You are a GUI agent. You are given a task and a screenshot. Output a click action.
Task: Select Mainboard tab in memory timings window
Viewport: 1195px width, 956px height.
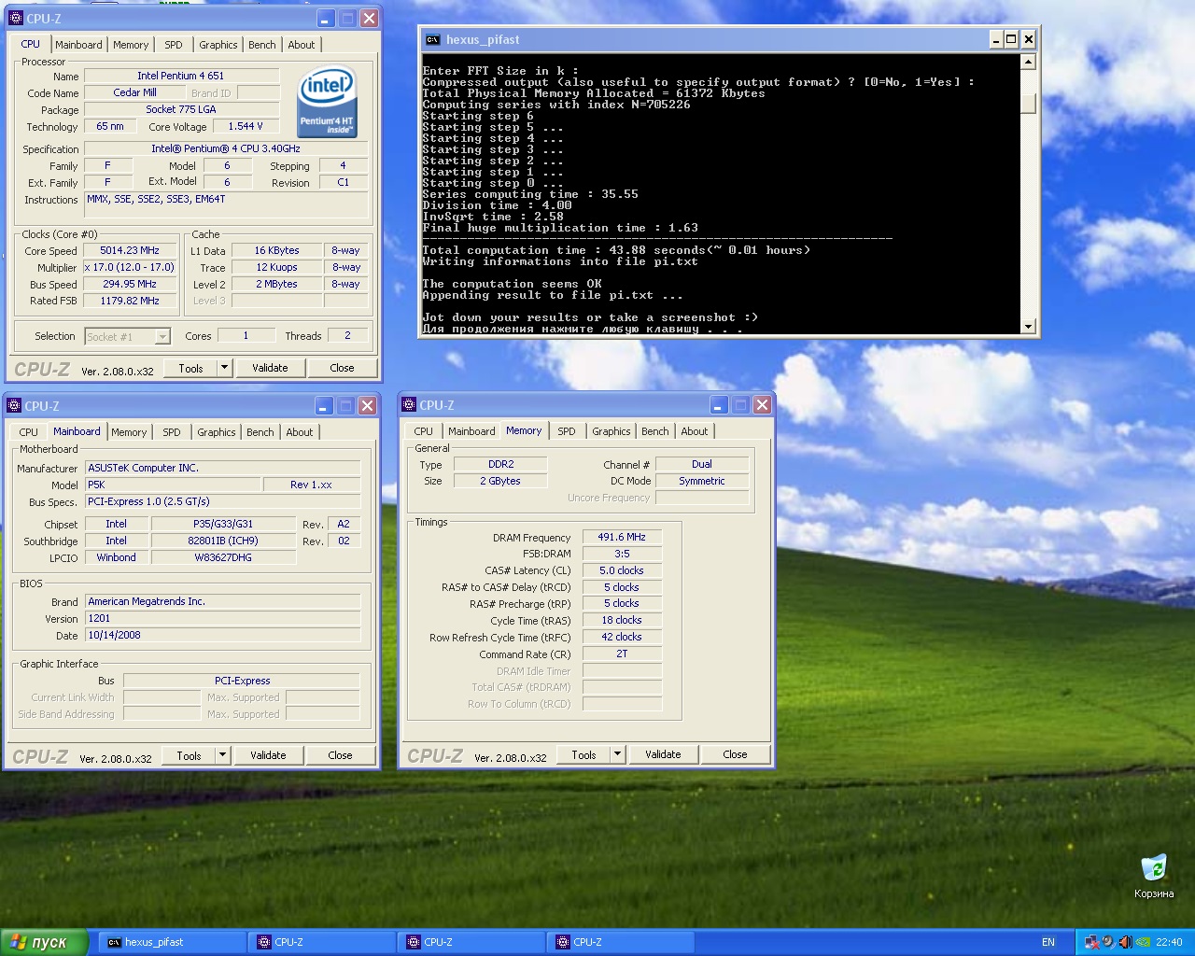tap(471, 431)
